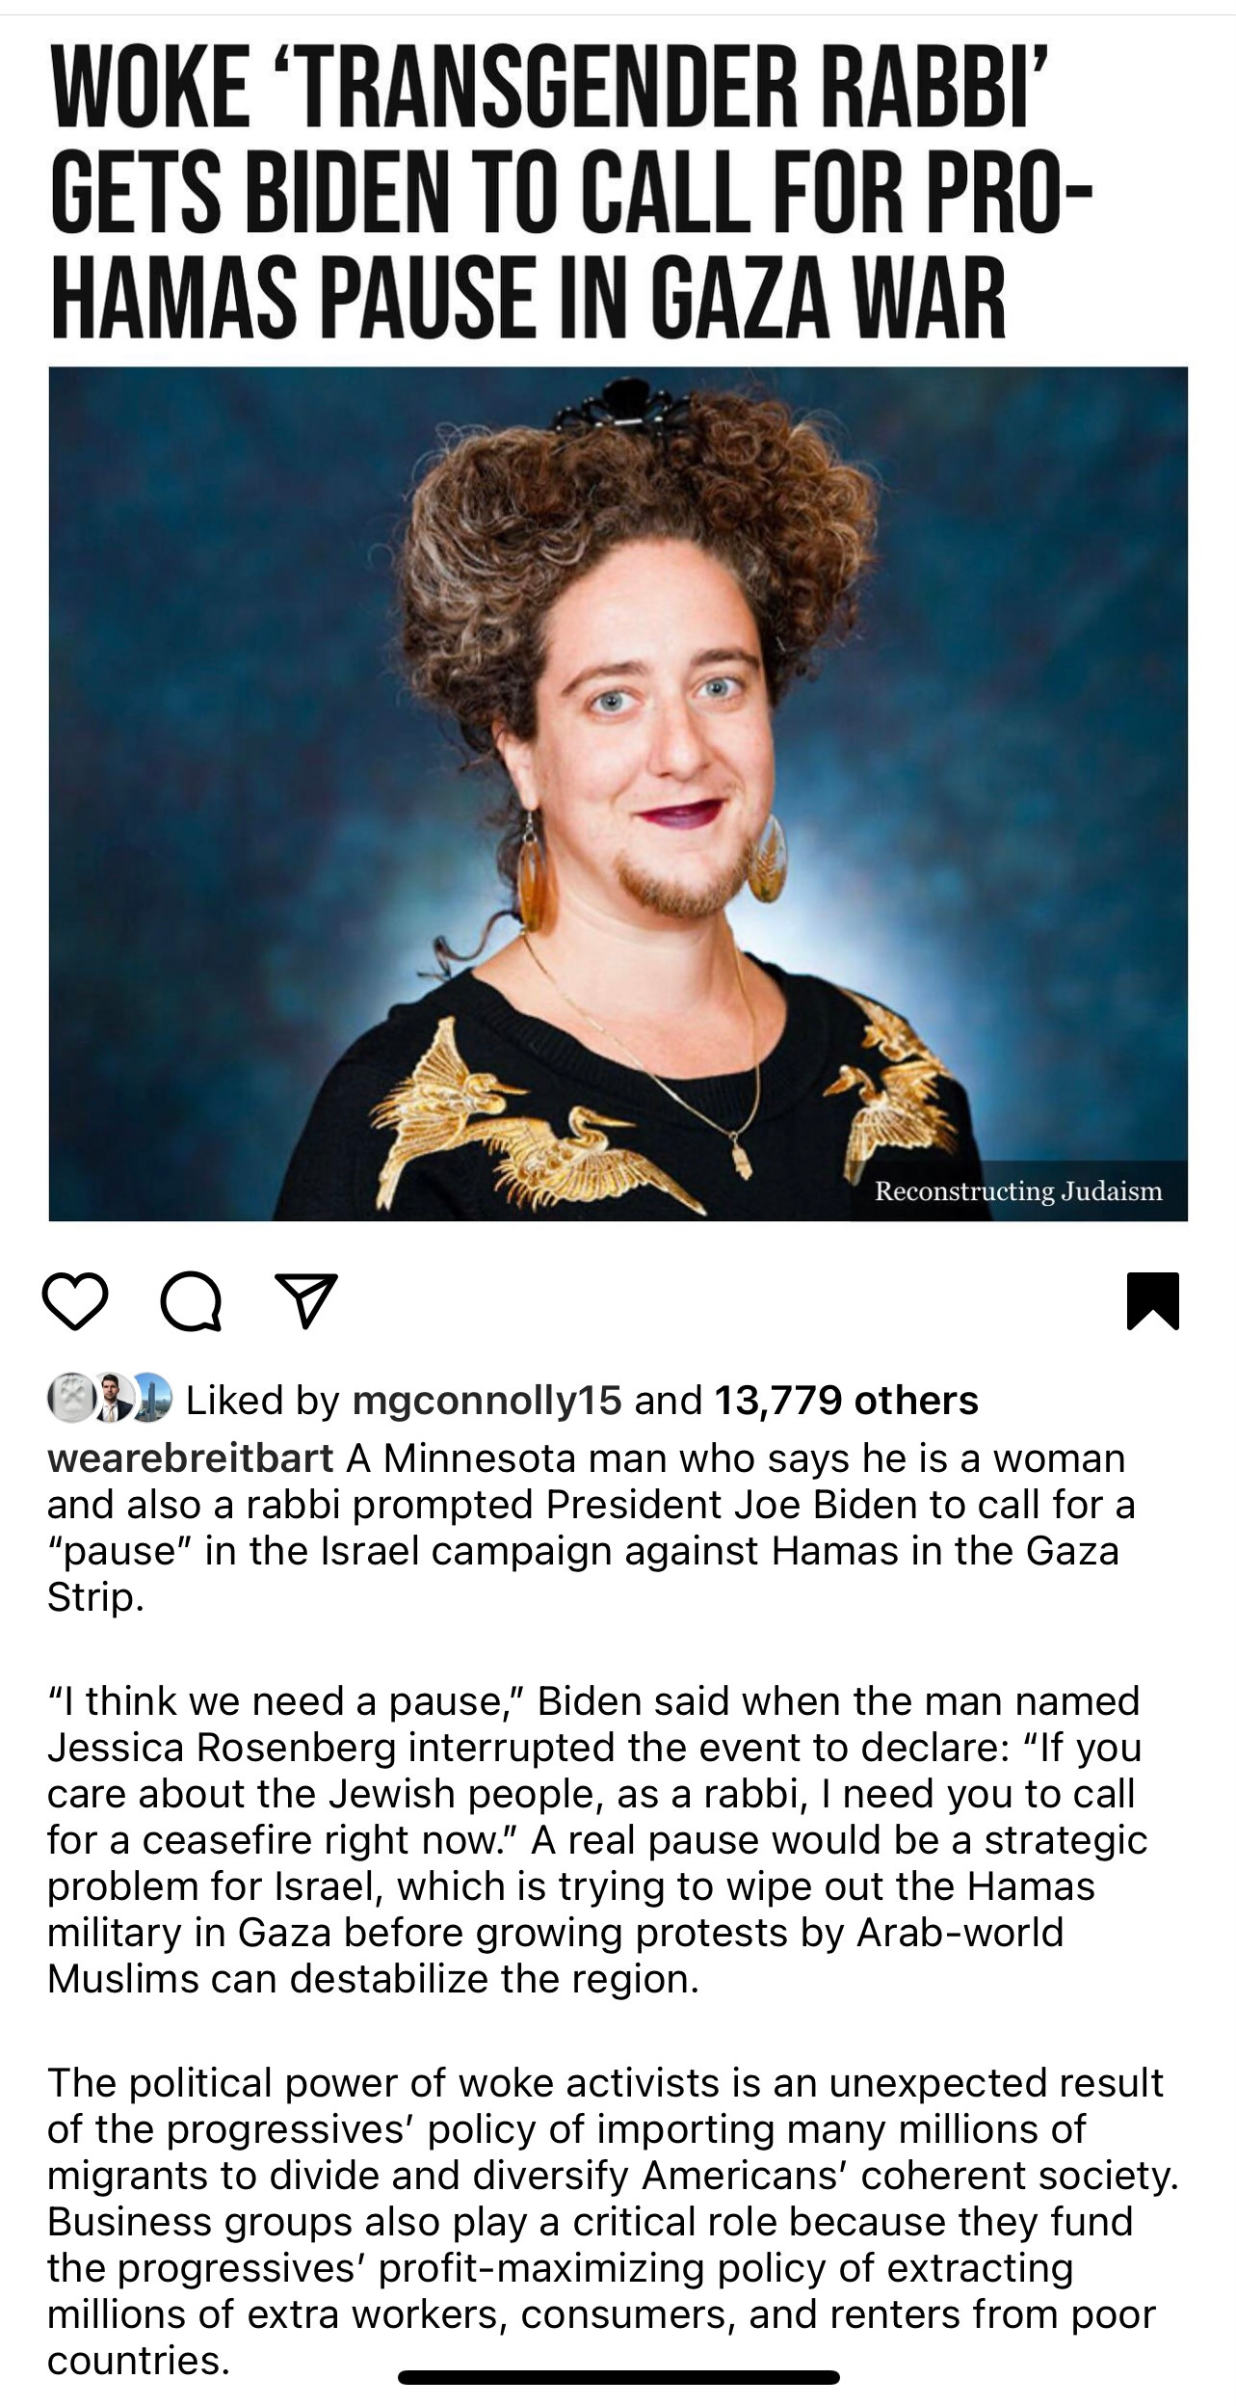Tap the necklace pendant in the photo
Image resolution: width=1236 pixels, height=2406 pixels.
[741, 1157]
